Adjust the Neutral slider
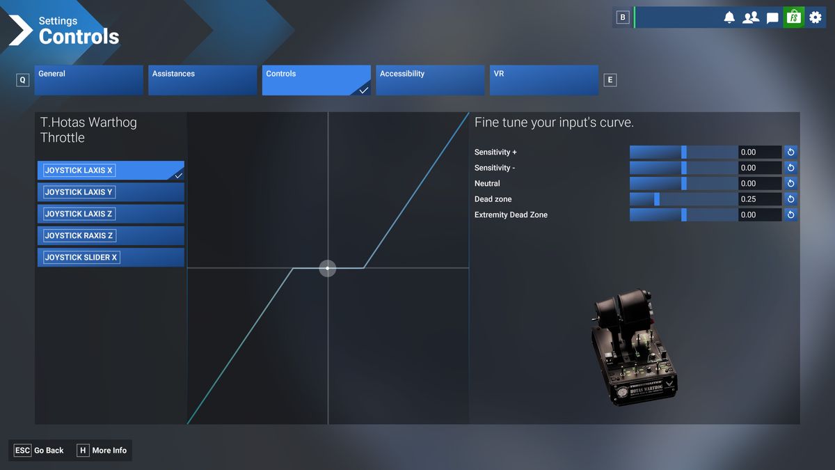 [683, 183]
